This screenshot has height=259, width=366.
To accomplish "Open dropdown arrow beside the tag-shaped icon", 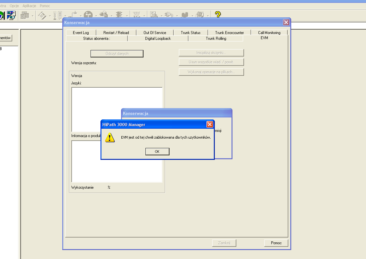I will tap(111, 16).
